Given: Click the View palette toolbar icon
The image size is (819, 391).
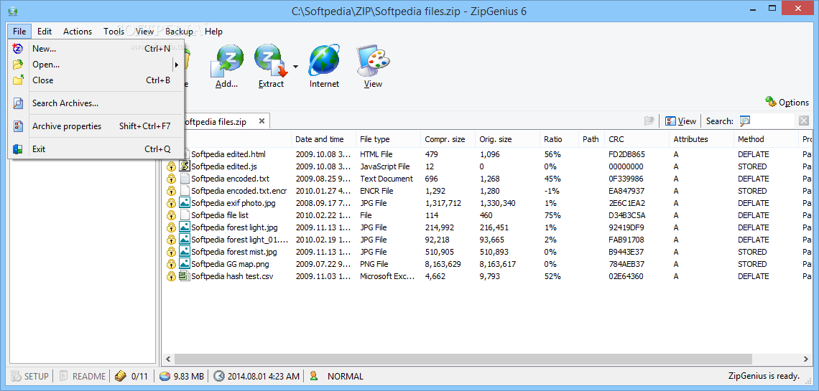Looking at the screenshot, I should point(373,61).
